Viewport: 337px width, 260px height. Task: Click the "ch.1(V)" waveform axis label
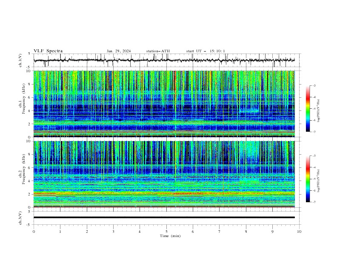pyautogui.click(x=20, y=60)
